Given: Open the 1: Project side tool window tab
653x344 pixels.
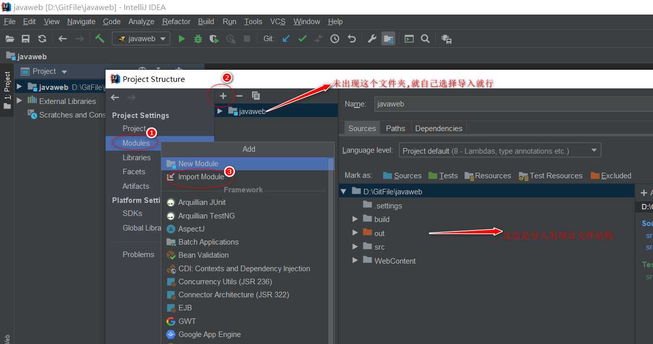Looking at the screenshot, I should tap(7, 90).
